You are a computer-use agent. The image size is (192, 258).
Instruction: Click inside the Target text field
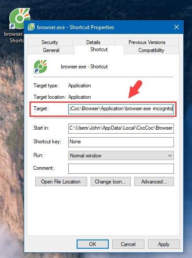tap(121, 109)
